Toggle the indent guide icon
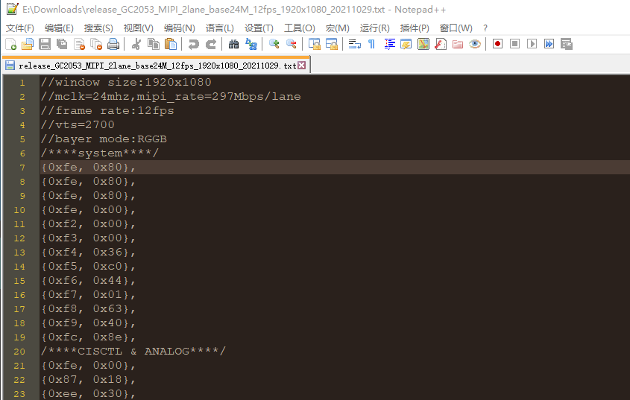The image size is (630, 400). 389,44
